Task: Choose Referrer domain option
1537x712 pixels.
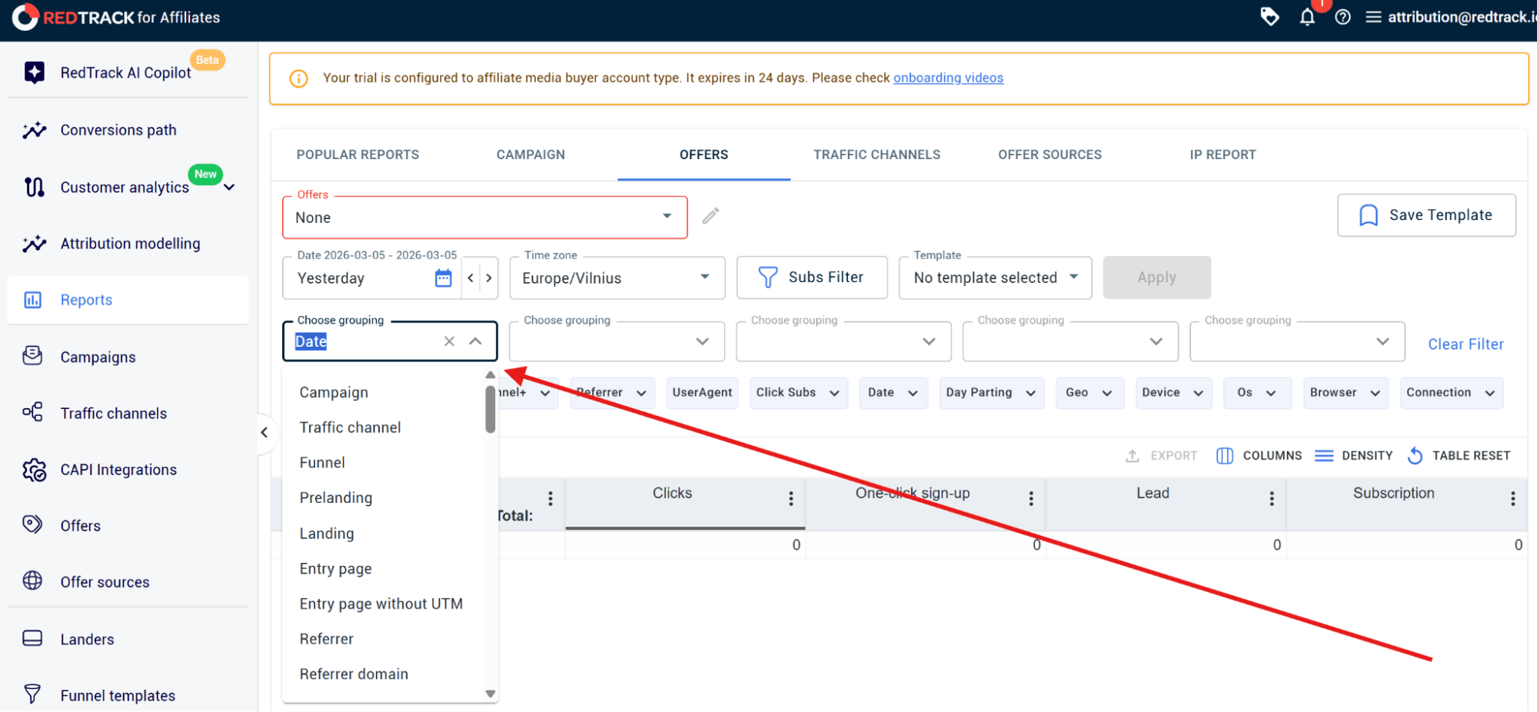Action: [383, 674]
